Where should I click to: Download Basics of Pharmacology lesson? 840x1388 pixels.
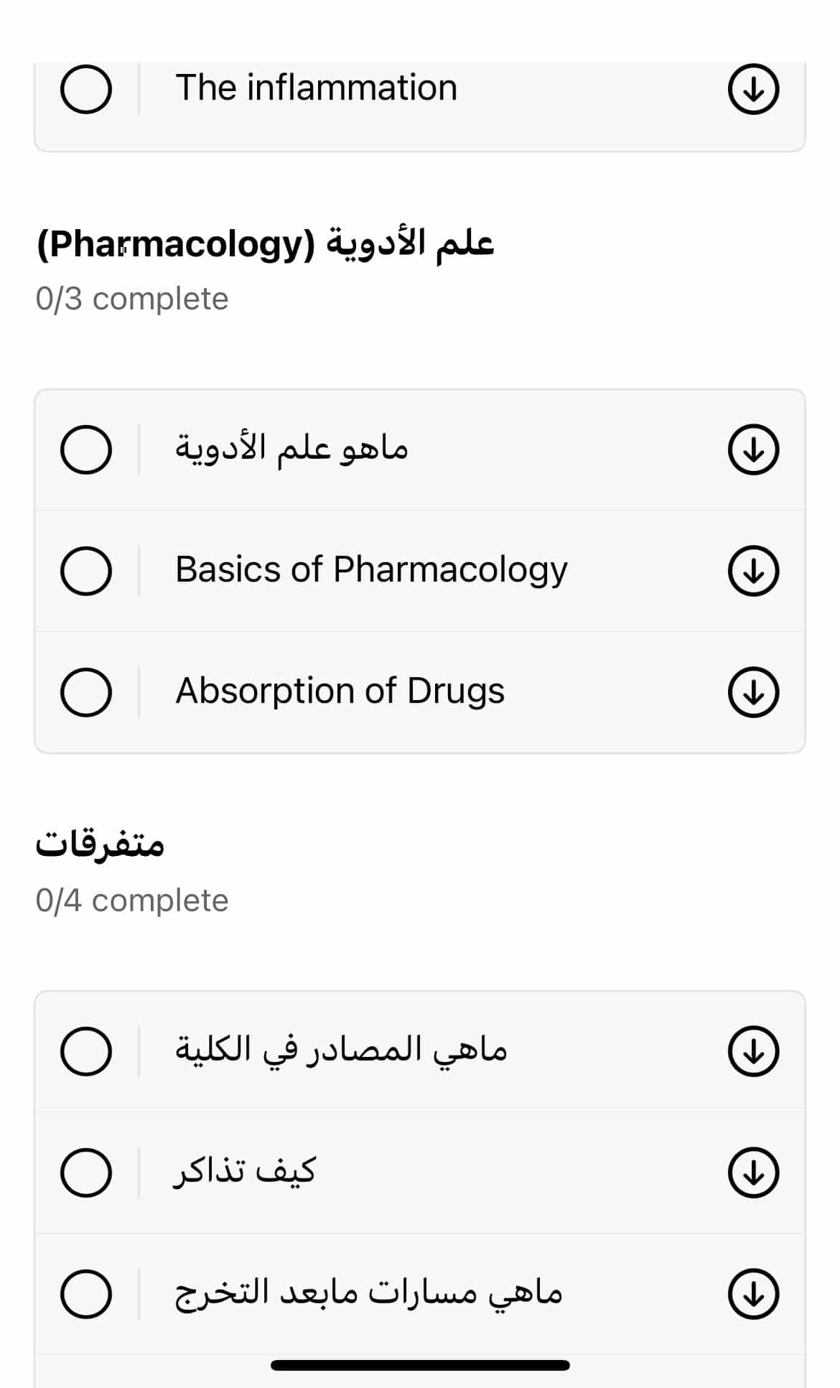click(753, 571)
